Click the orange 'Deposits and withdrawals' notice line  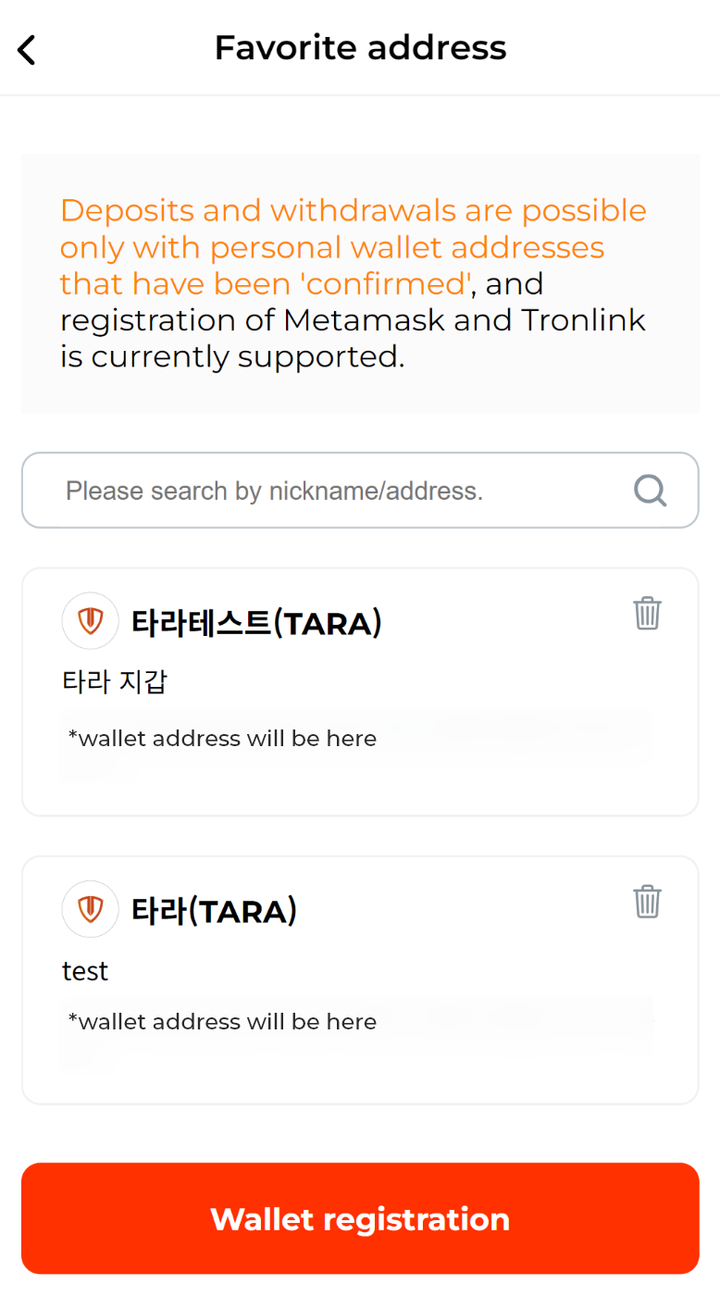coord(353,211)
